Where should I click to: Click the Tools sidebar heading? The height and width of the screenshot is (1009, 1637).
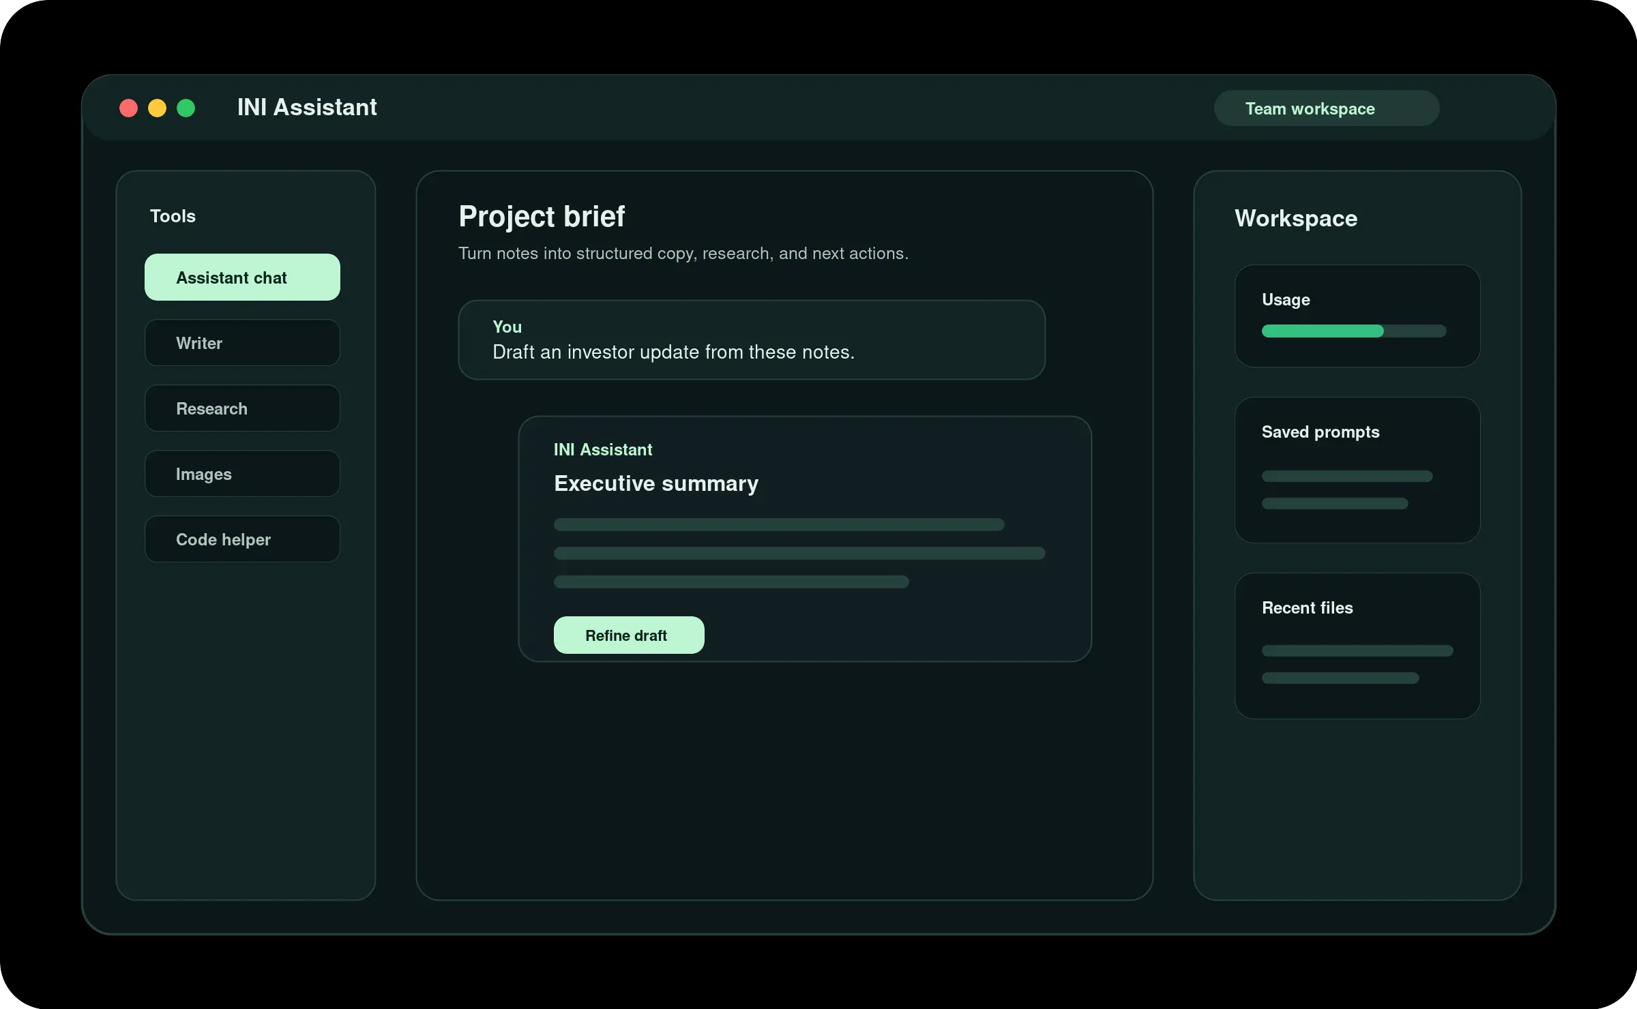173,216
